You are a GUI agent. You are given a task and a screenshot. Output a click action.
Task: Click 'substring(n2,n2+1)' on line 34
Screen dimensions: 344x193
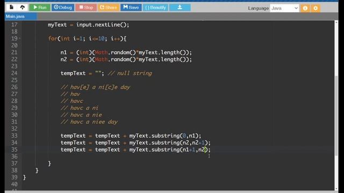(x=180, y=143)
